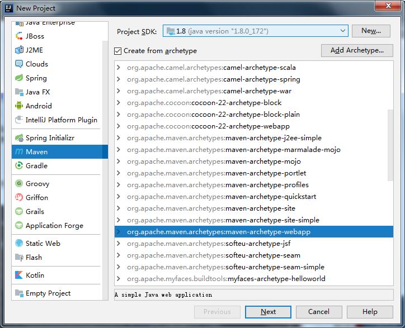Select the myfaces-archetype-helloworld archetype row
The height and width of the screenshot is (328, 405).
226,279
